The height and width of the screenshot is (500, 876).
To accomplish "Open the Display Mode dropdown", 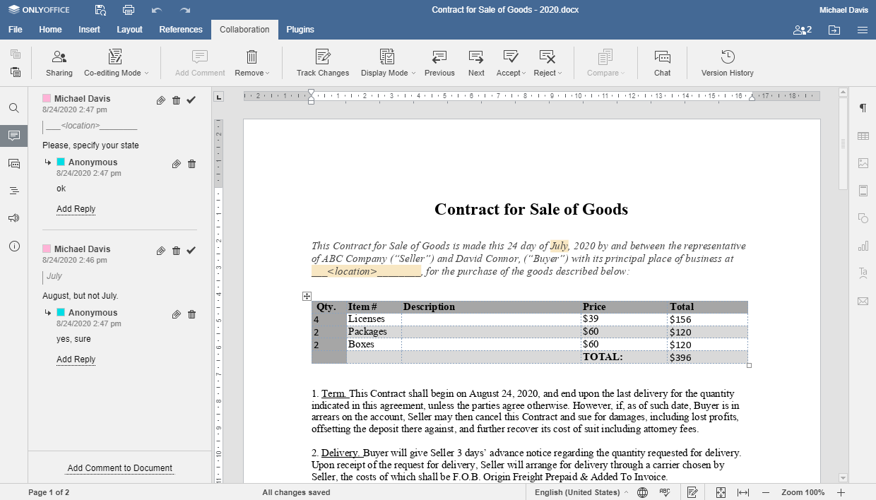I will [387, 63].
